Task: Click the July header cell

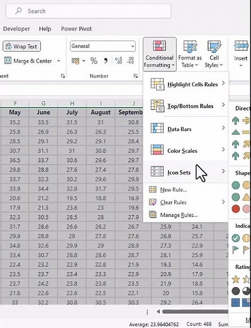Action: click(x=72, y=112)
